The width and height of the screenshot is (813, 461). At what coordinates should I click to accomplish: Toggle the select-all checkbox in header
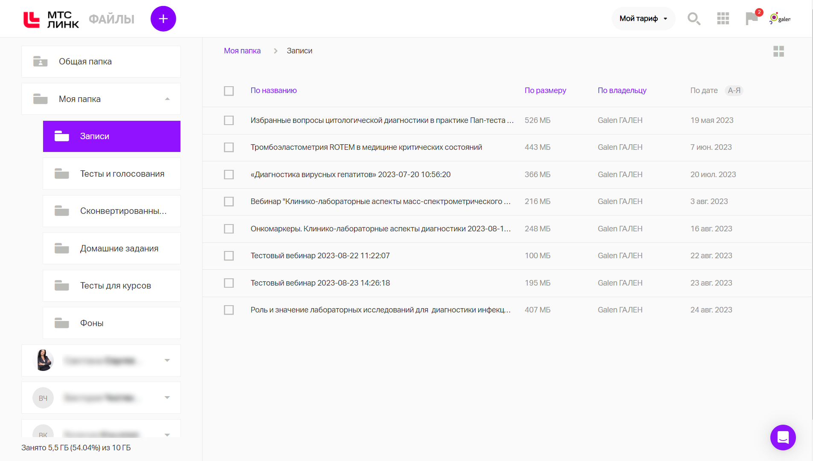coord(229,91)
